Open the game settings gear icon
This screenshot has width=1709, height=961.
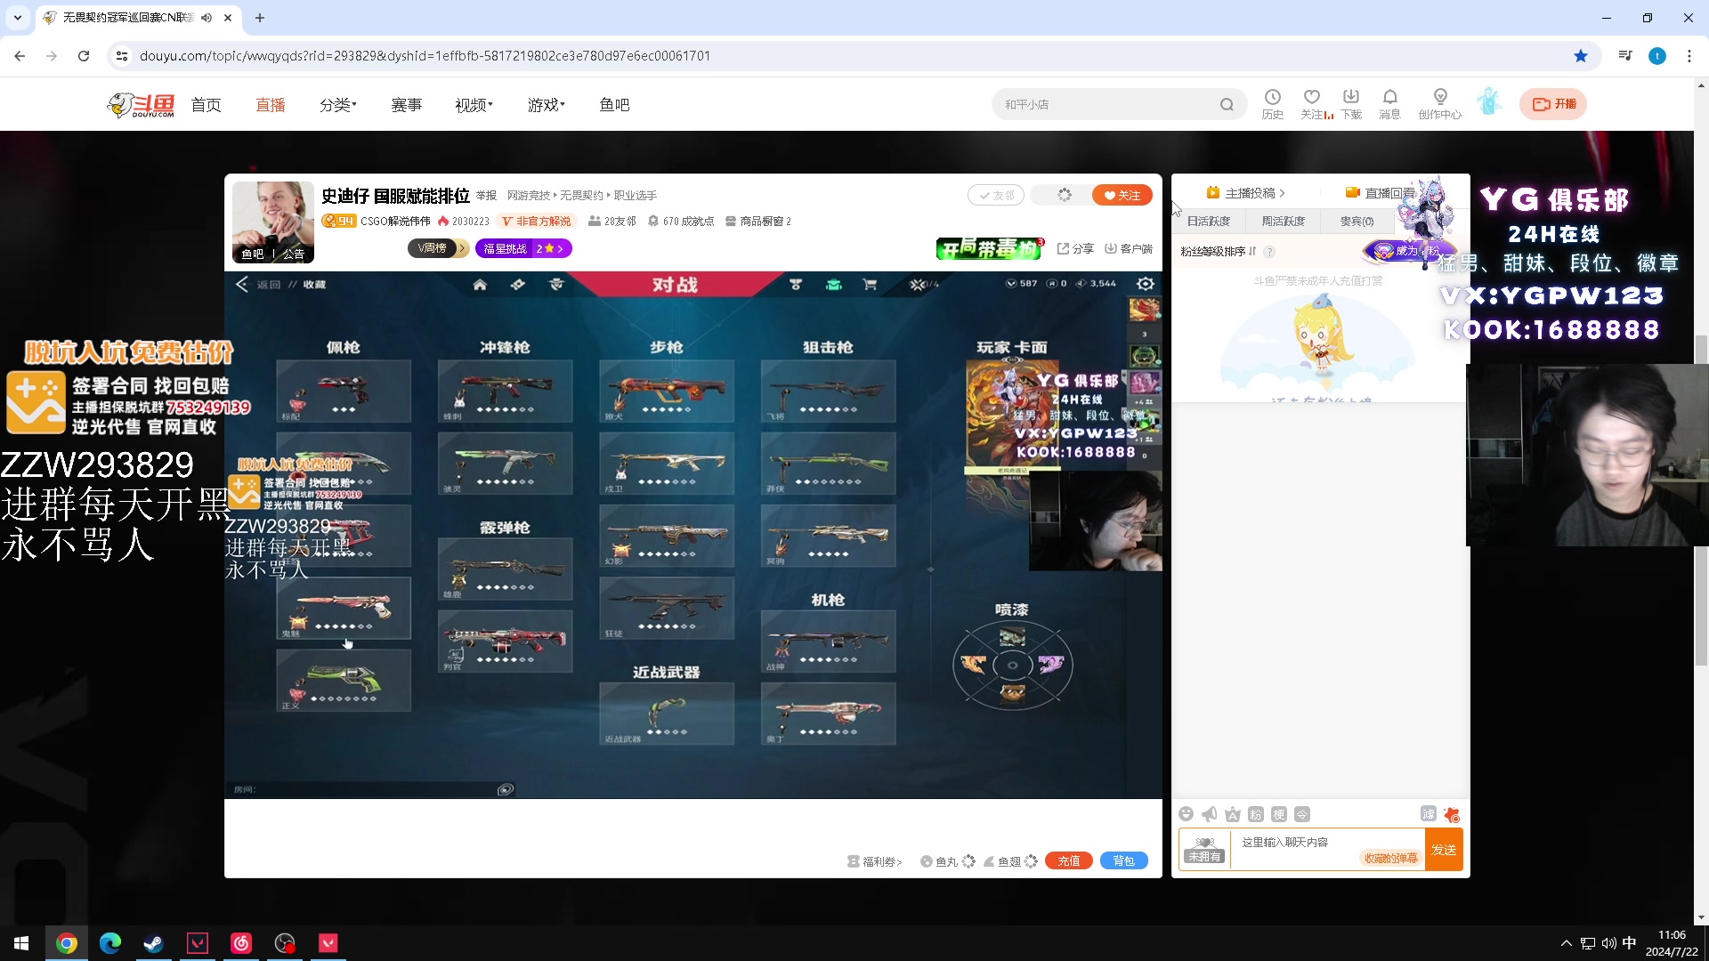coord(1147,285)
